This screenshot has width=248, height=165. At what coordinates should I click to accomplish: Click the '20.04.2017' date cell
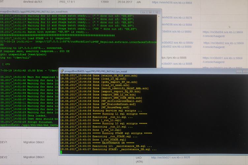[125, 2]
